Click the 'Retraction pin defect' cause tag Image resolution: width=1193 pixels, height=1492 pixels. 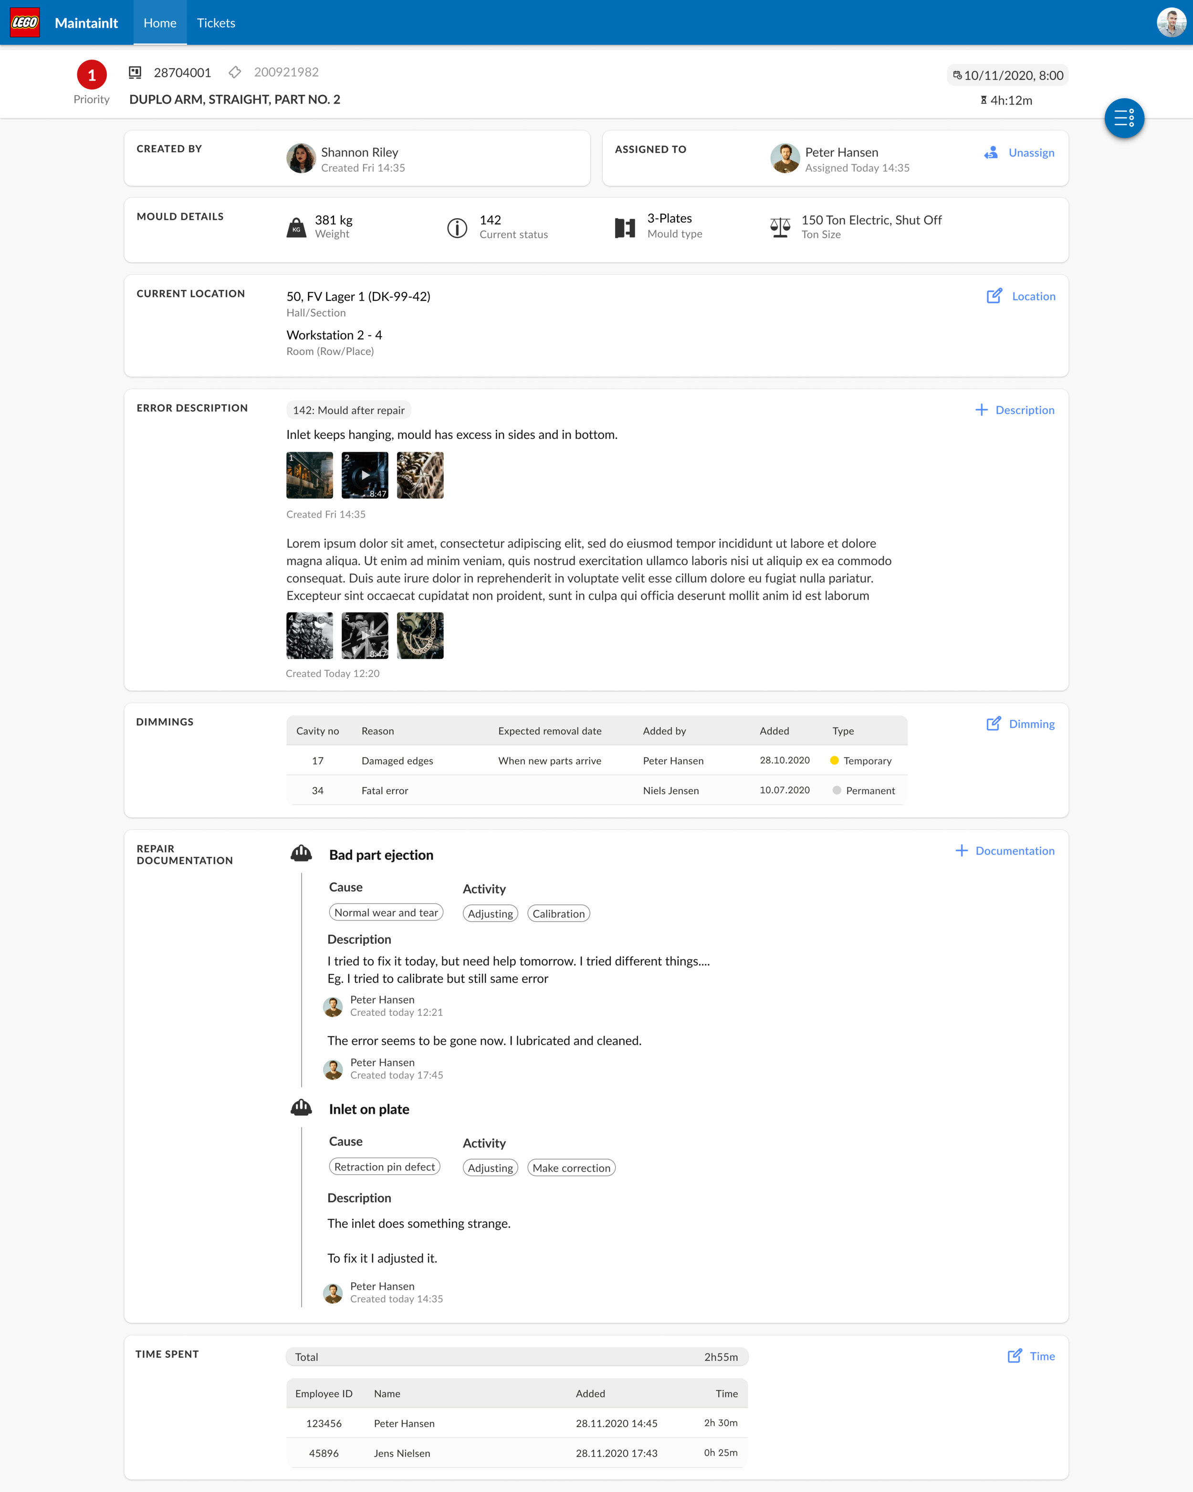point(385,1167)
